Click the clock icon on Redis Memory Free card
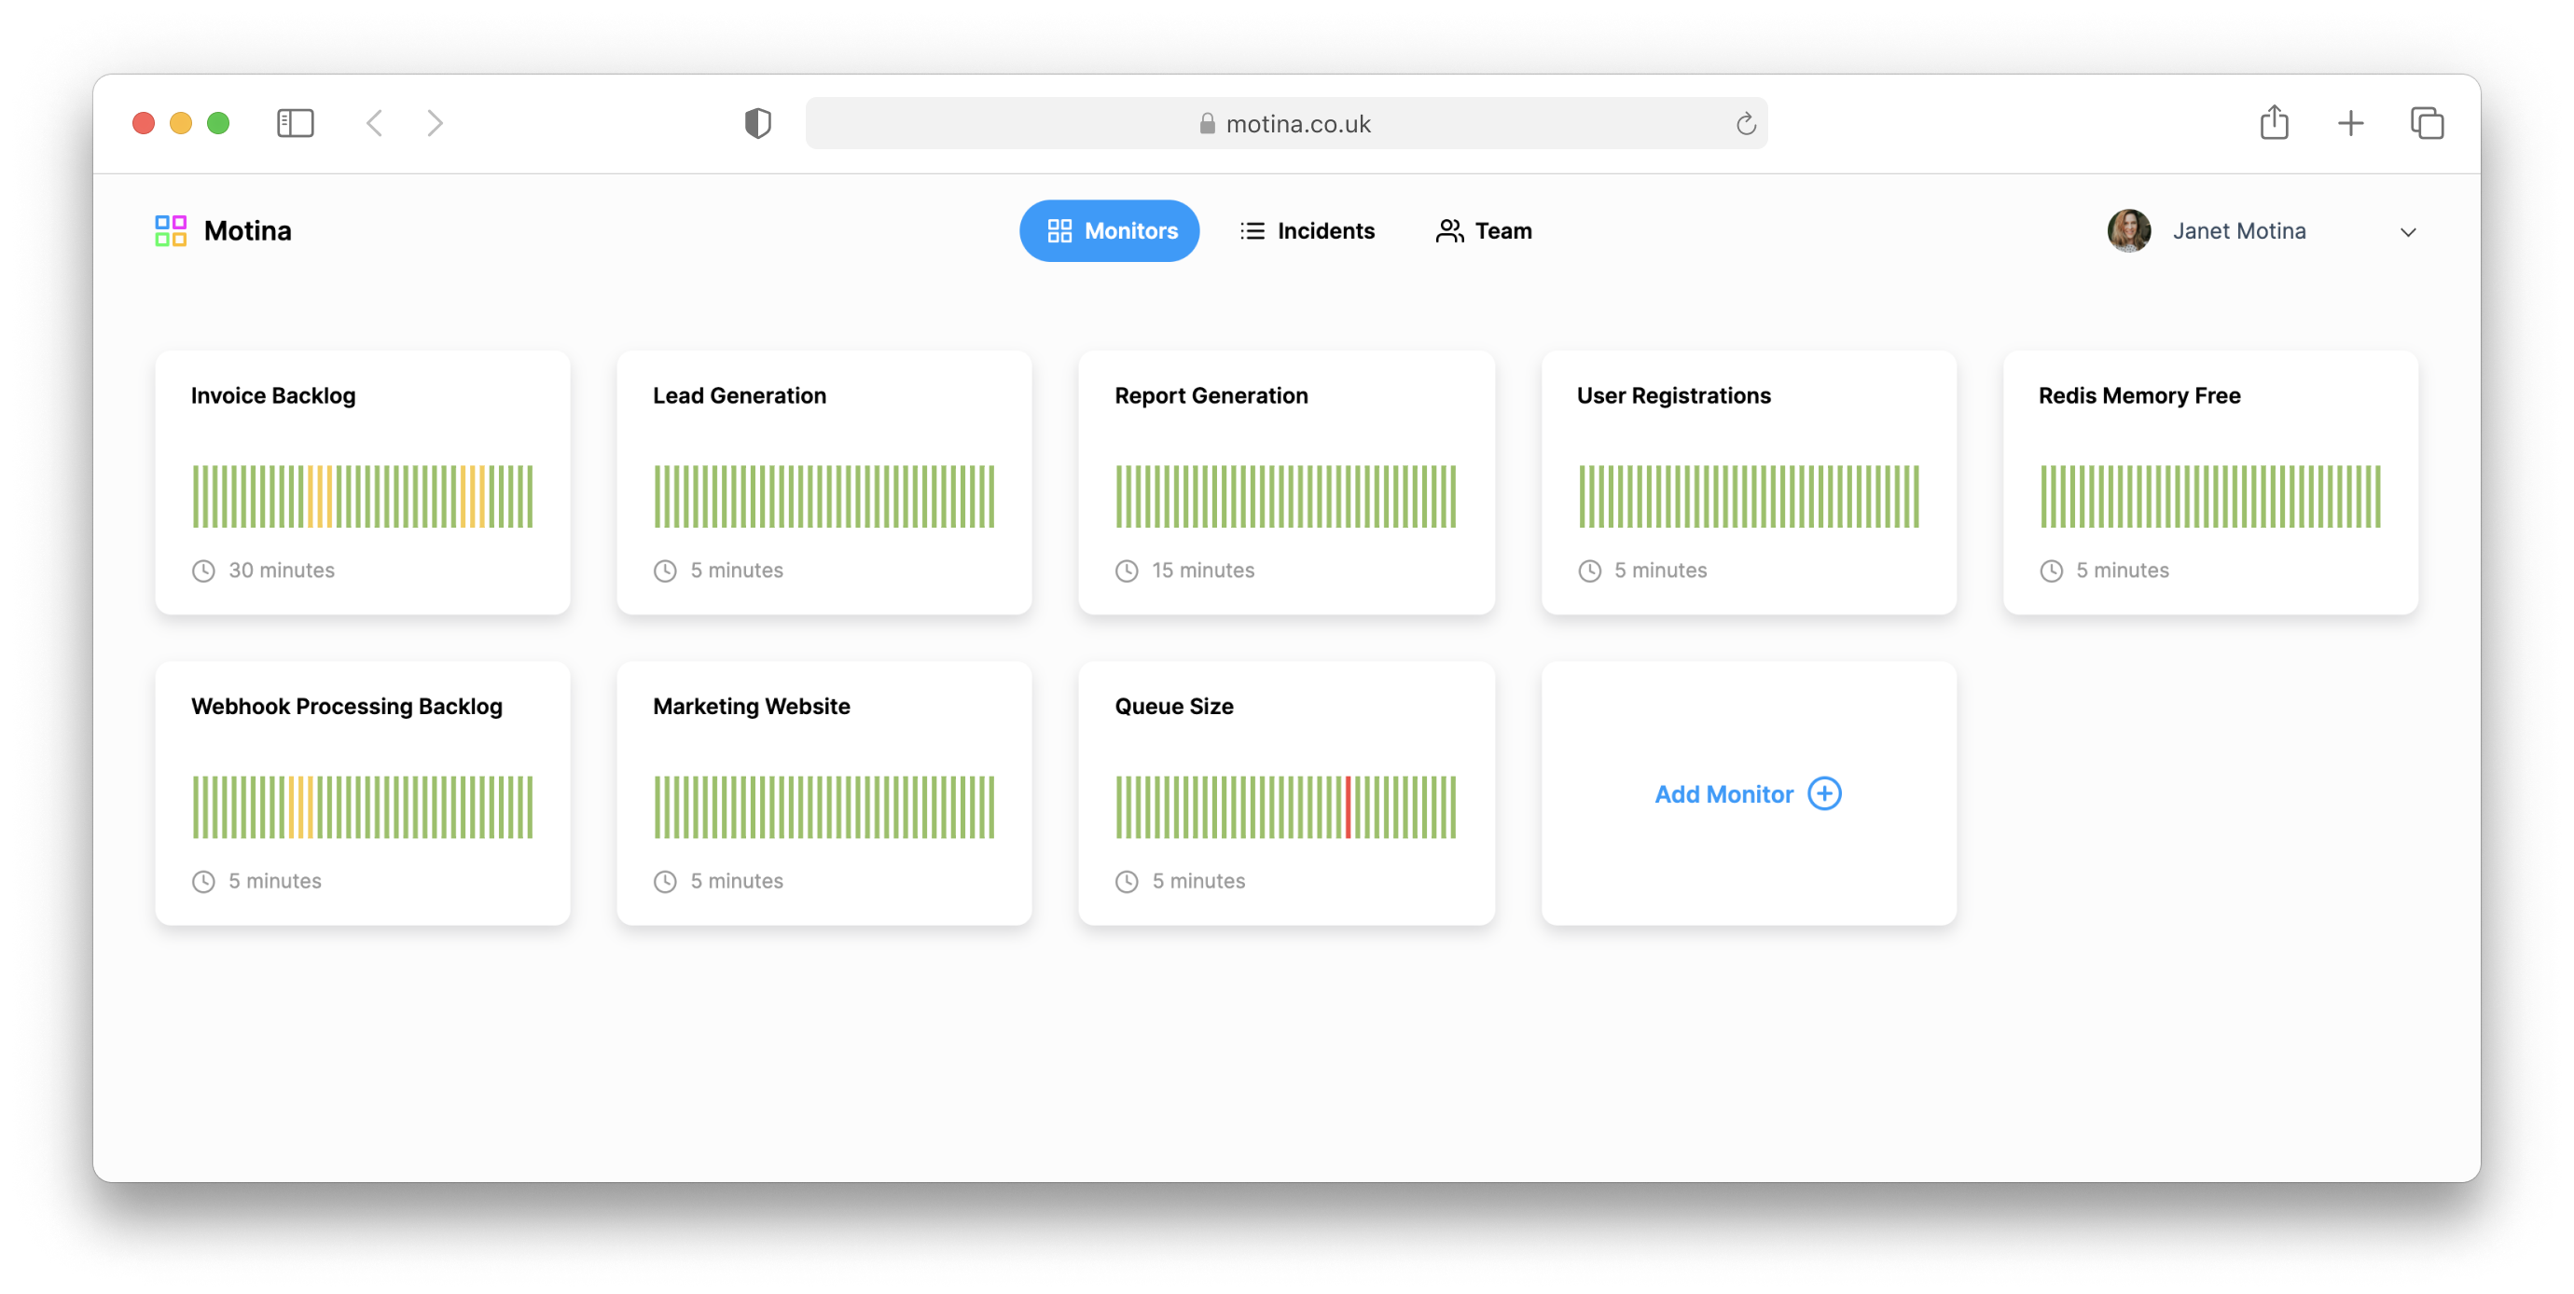The image size is (2574, 1294). pos(2052,571)
